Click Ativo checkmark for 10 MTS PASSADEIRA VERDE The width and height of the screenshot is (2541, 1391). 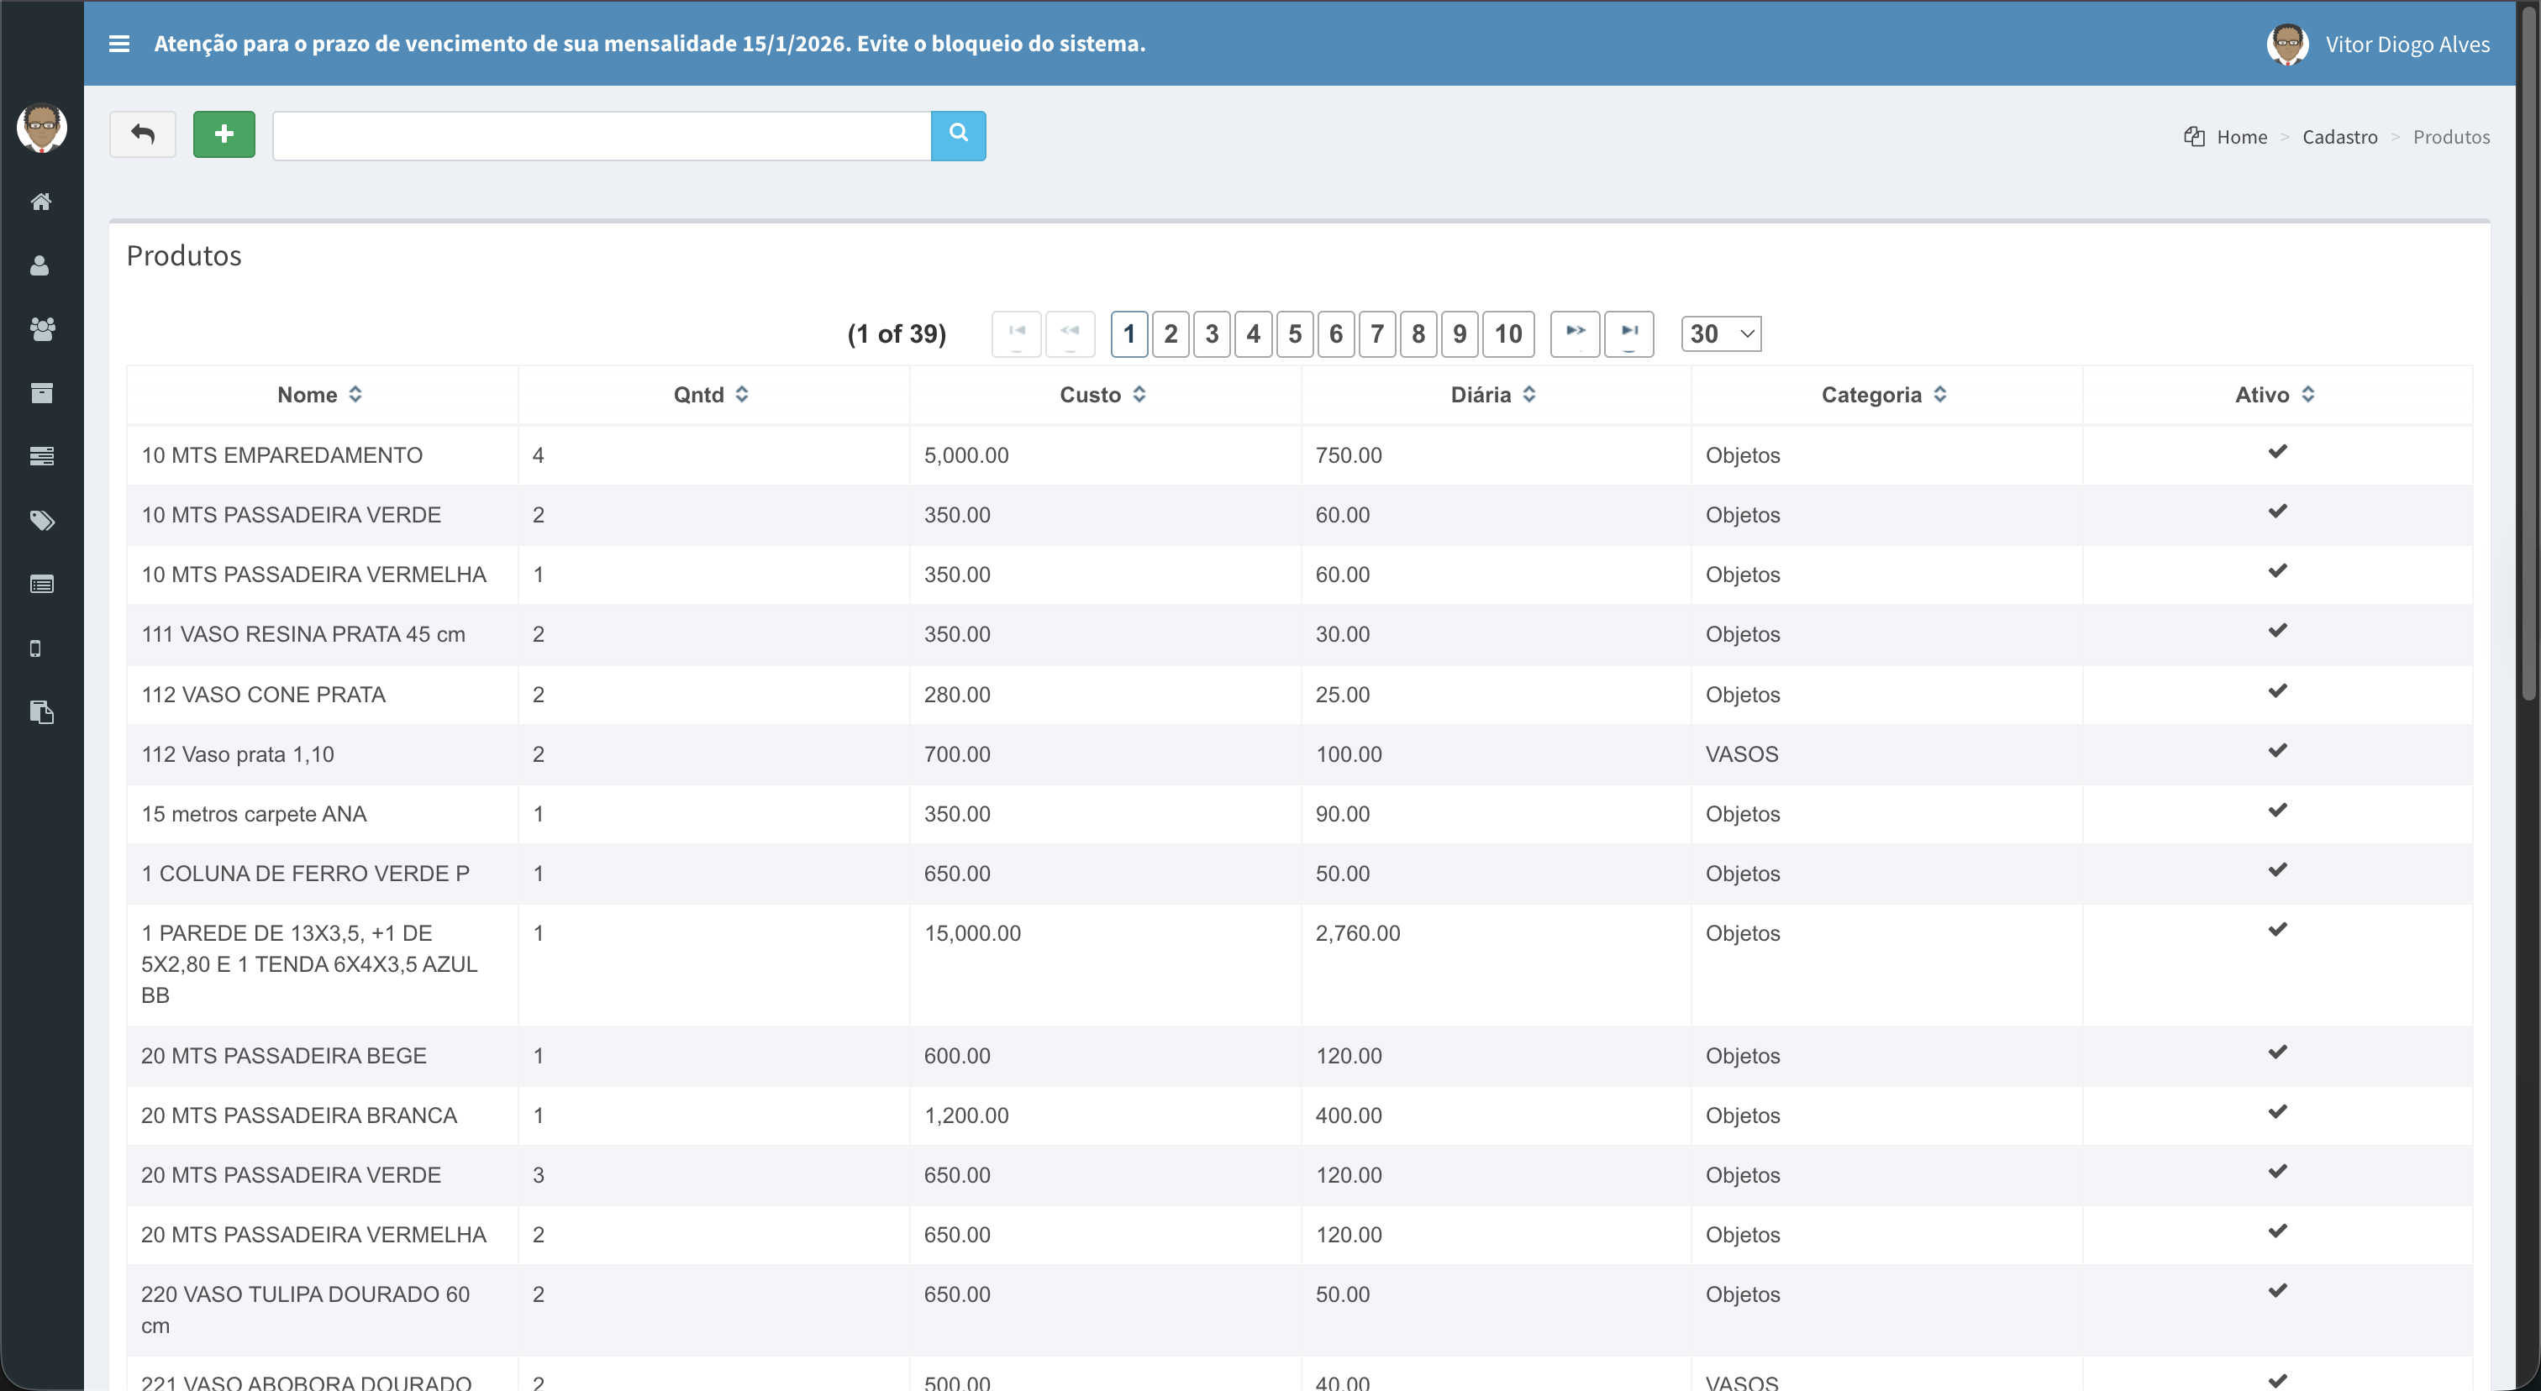click(x=2276, y=511)
